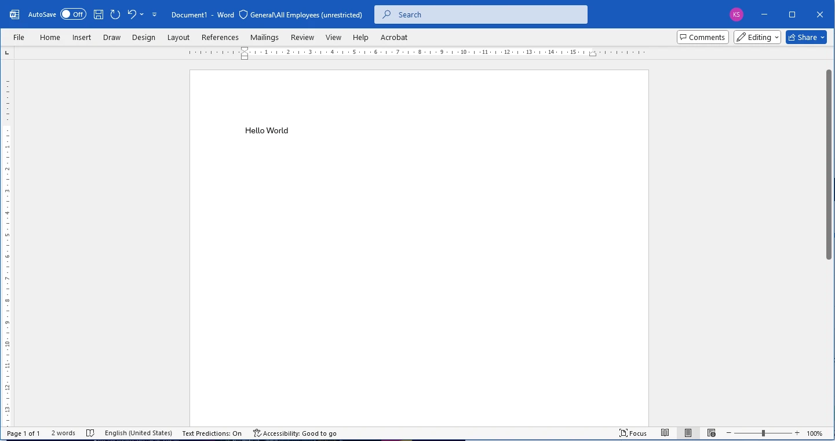Open the Editing mode dropdown
835x441 pixels.
(x=757, y=37)
